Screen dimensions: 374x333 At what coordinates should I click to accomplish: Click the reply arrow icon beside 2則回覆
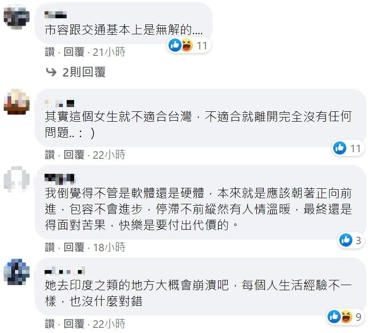tap(51, 72)
